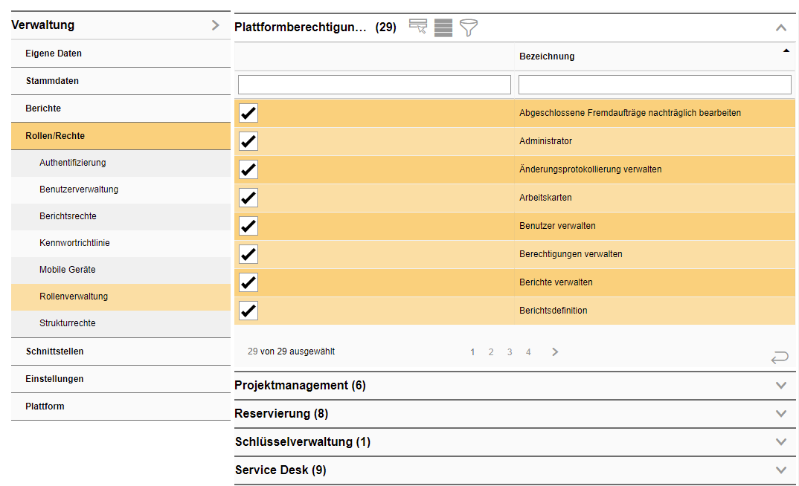The height and width of the screenshot is (486, 799).
Task: Click the Bezeichnung filter input field
Action: tap(654, 84)
